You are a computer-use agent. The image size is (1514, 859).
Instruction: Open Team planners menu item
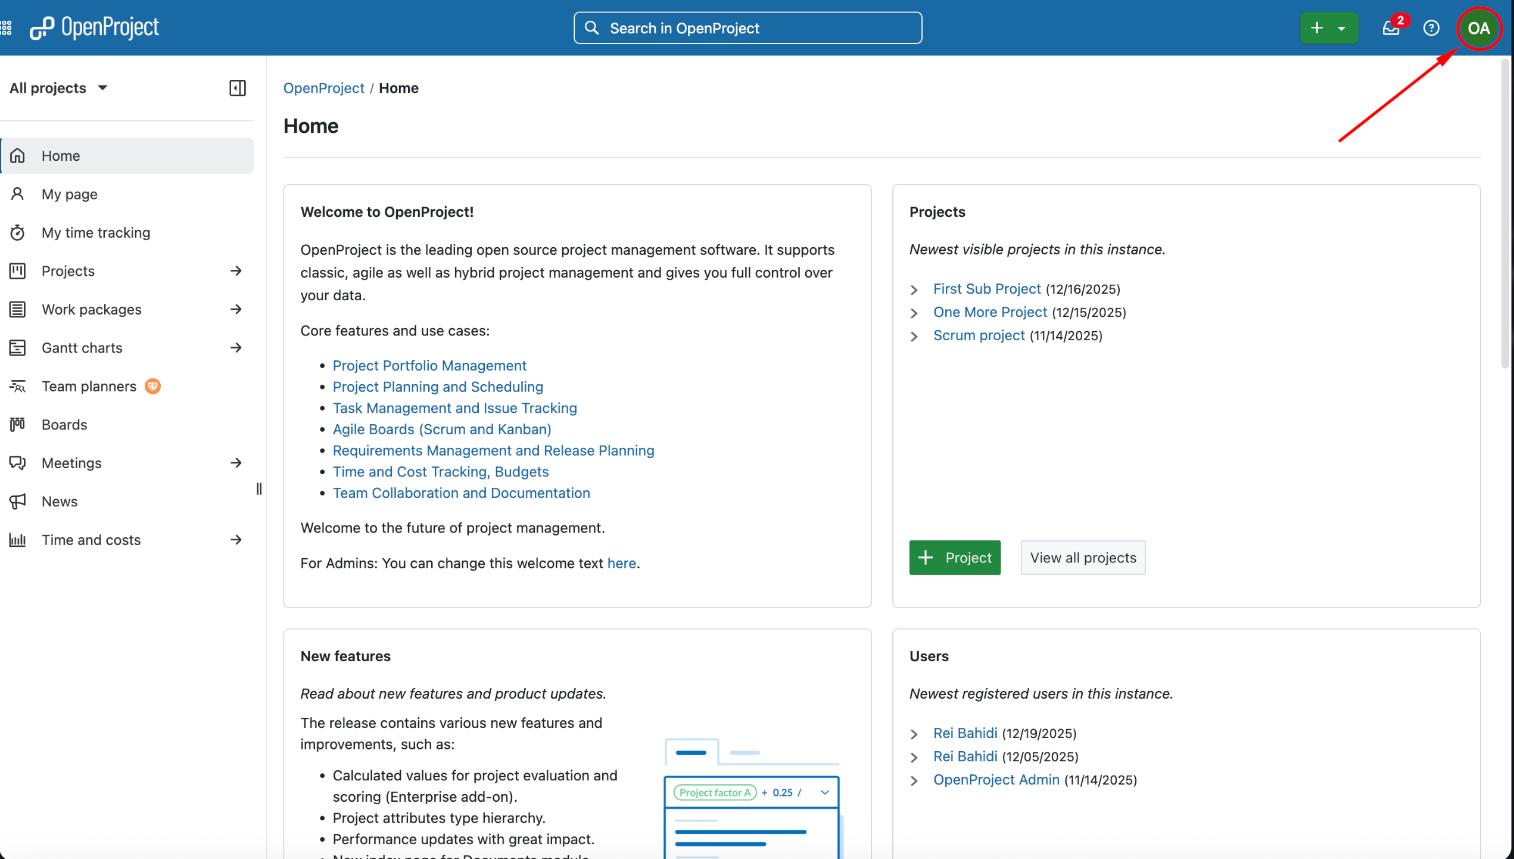coord(127,386)
